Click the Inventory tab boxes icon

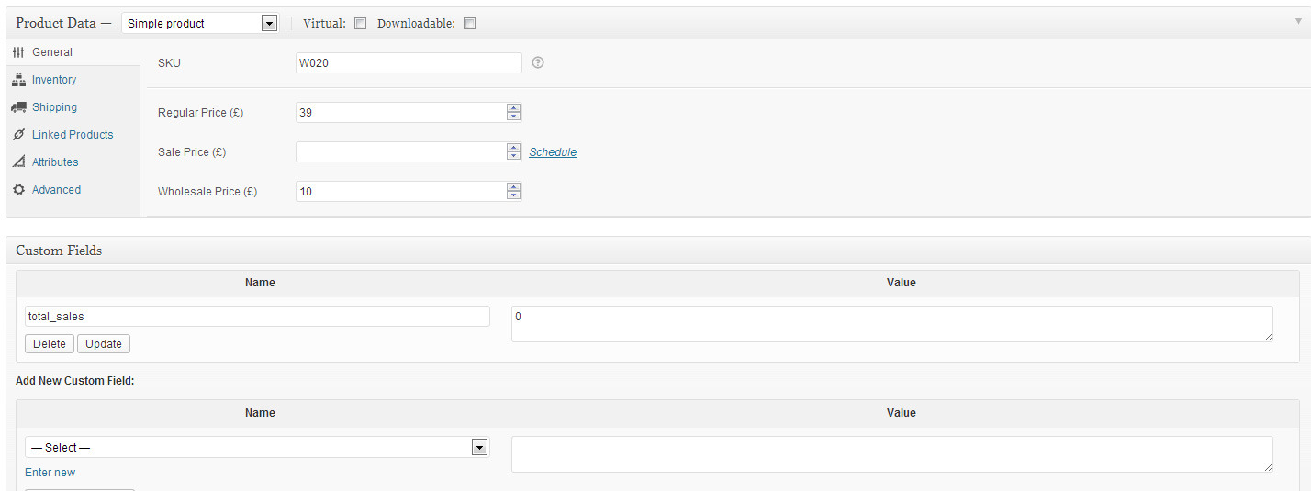pos(18,80)
